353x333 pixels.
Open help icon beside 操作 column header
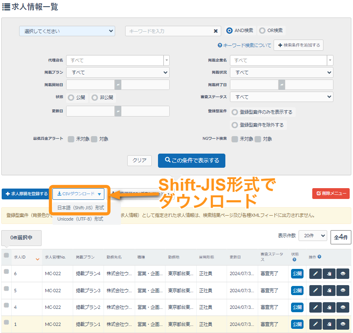pyautogui.click(x=319, y=257)
